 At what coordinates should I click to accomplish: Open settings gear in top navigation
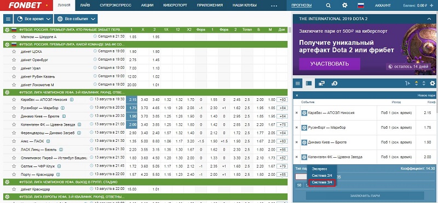pos(345,5)
